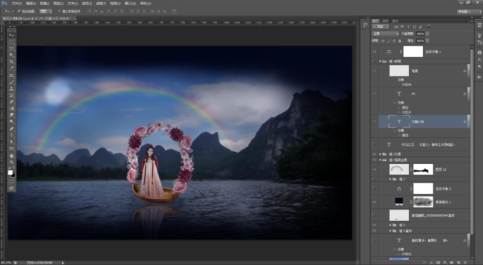
Task: Open the 图层 menu in menu bar
Action: click(x=58, y=3)
